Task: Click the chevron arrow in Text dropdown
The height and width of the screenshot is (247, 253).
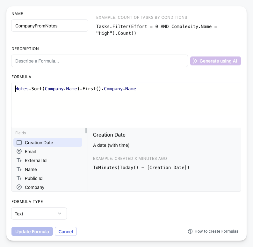Action: pos(60,213)
